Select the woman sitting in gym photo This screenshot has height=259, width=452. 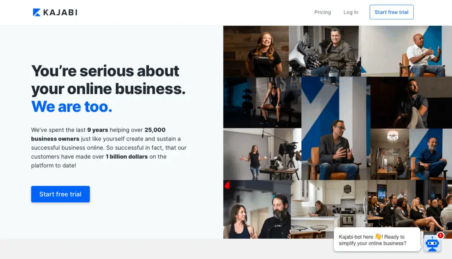click(x=262, y=103)
